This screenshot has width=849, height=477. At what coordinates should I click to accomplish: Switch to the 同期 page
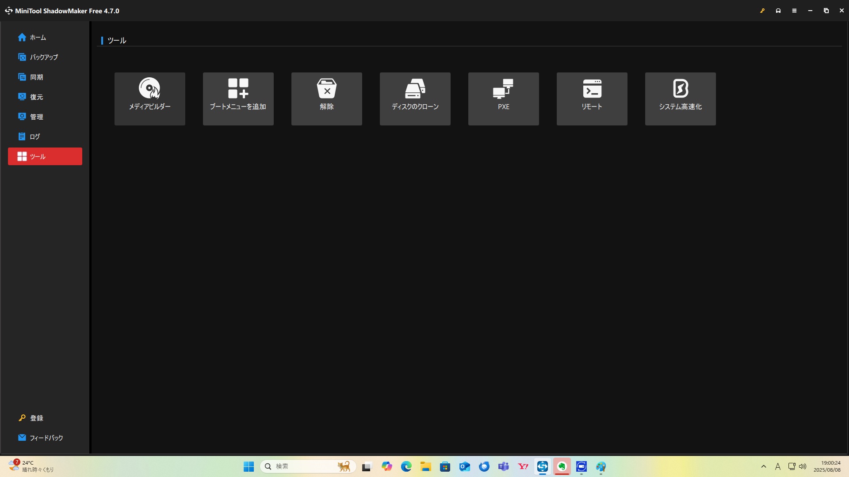pos(45,77)
